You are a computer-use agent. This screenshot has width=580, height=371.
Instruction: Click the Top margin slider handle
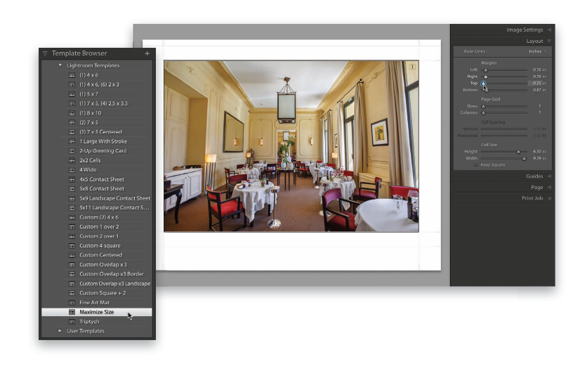tap(484, 83)
